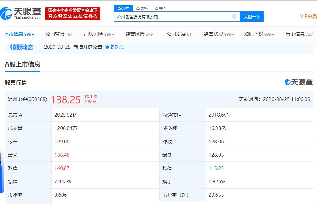Click the current price 138.25

click(x=66, y=99)
